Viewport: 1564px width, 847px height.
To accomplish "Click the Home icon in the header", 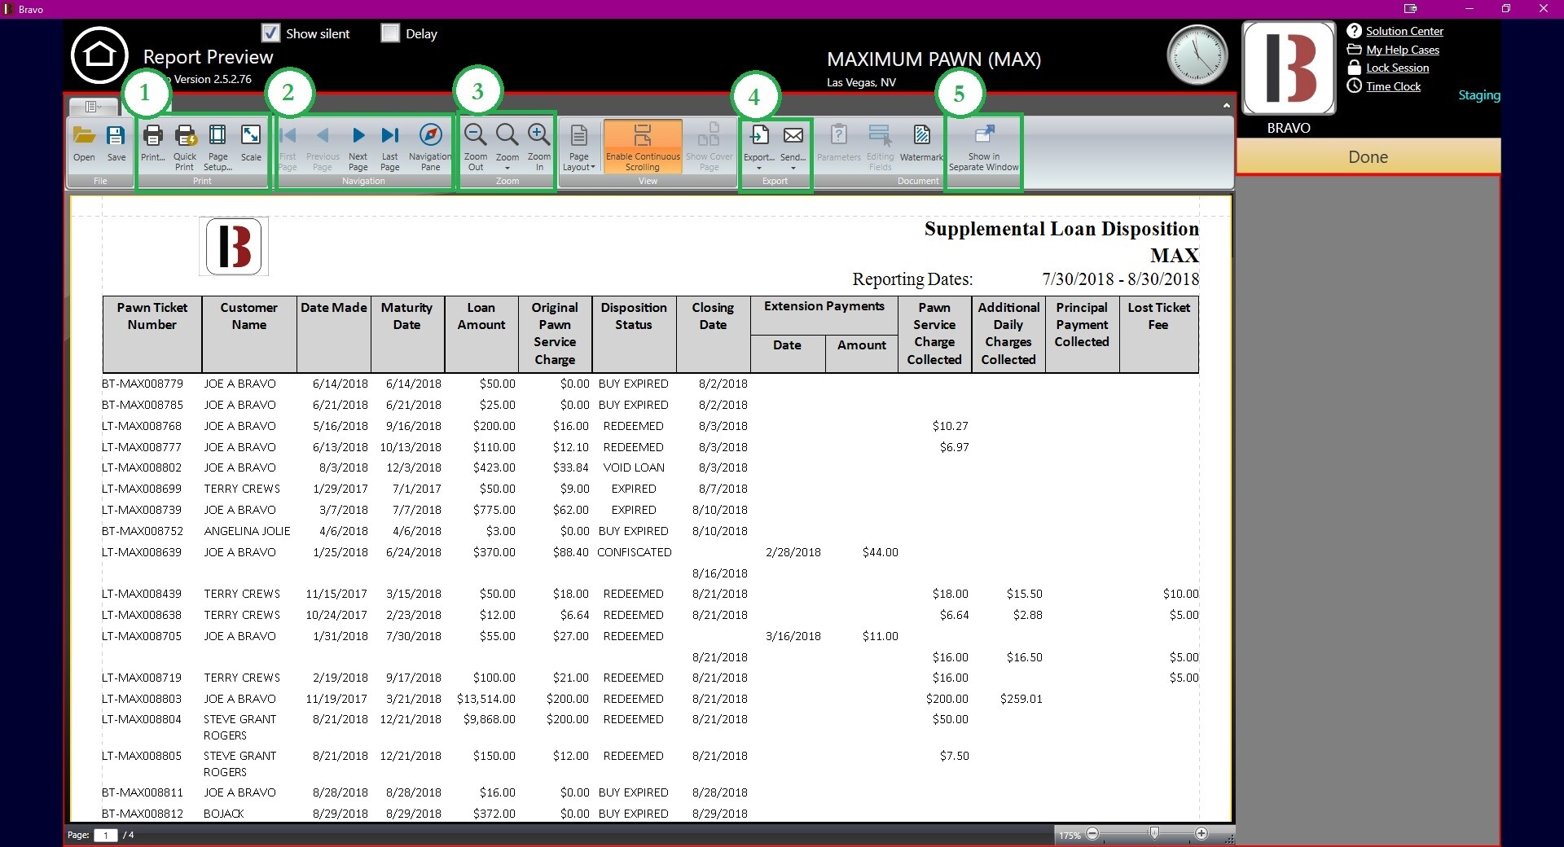I will point(99,55).
